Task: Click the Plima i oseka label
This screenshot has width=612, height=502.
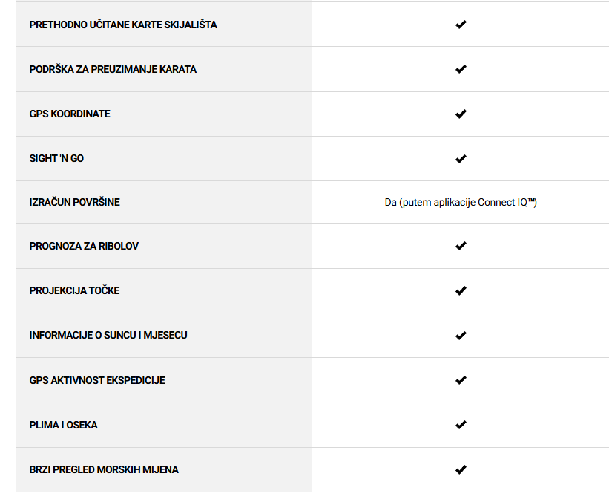Action: tap(63, 425)
